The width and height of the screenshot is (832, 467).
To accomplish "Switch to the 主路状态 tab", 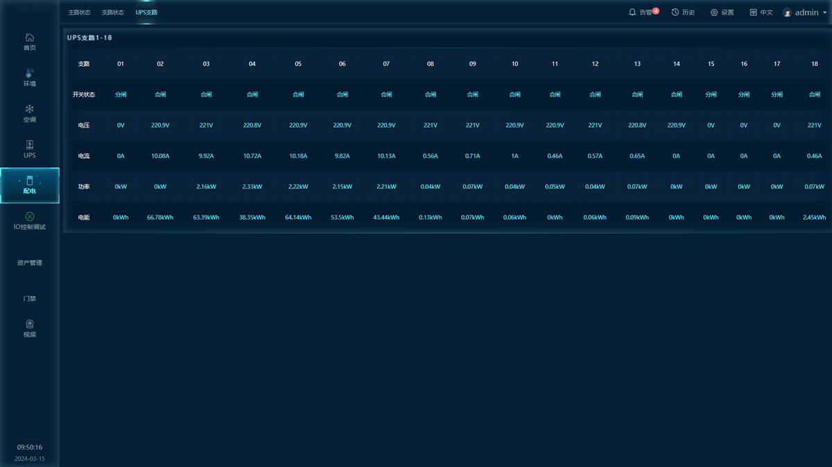I will click(x=79, y=12).
